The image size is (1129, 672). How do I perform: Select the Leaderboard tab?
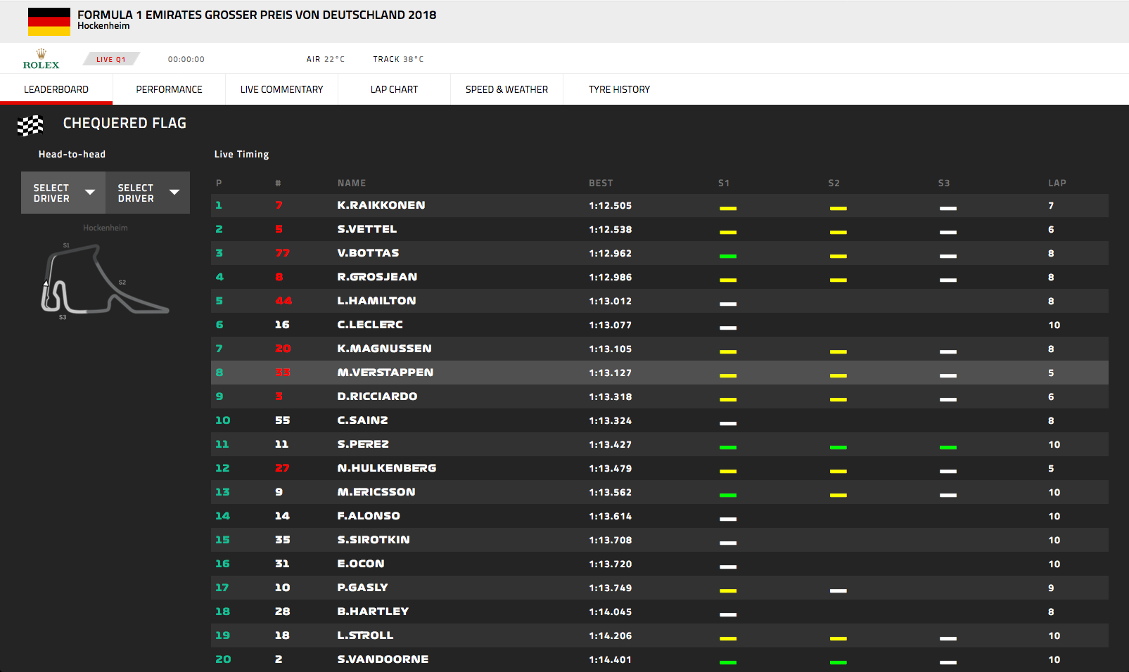tap(56, 89)
